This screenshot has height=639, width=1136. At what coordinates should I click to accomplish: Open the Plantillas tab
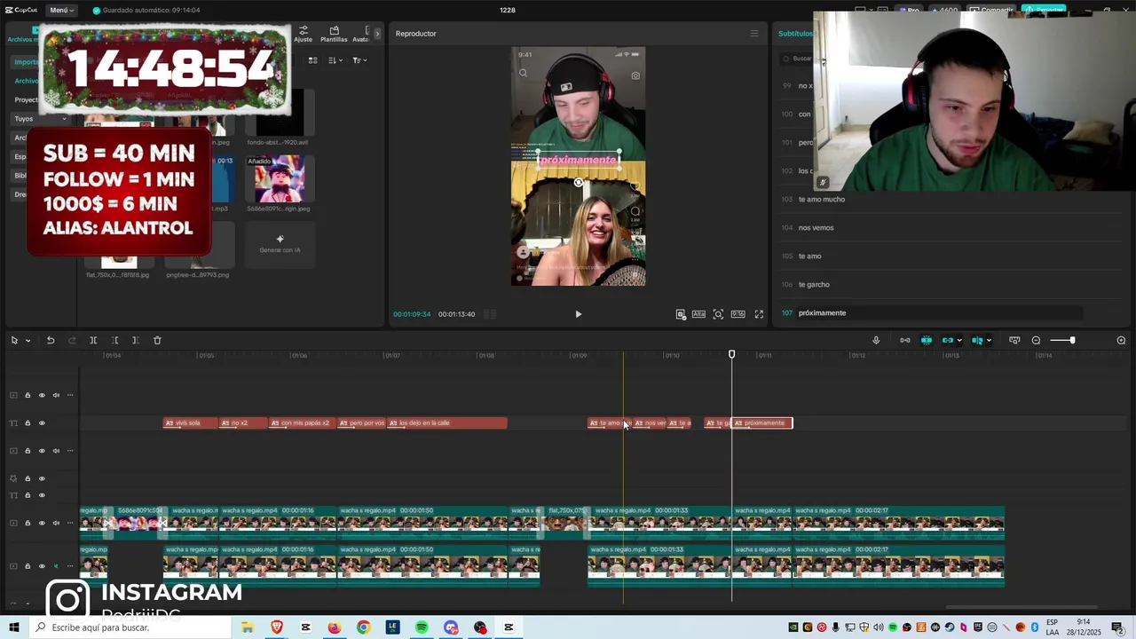[x=334, y=34]
